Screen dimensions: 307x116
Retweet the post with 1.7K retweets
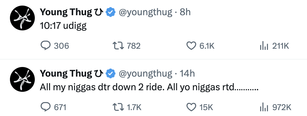(x=118, y=107)
